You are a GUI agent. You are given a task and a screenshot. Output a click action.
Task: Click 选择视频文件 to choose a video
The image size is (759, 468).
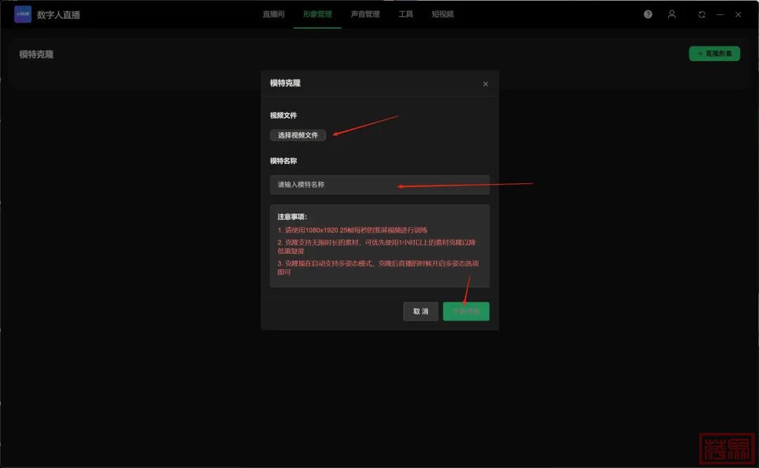click(298, 136)
